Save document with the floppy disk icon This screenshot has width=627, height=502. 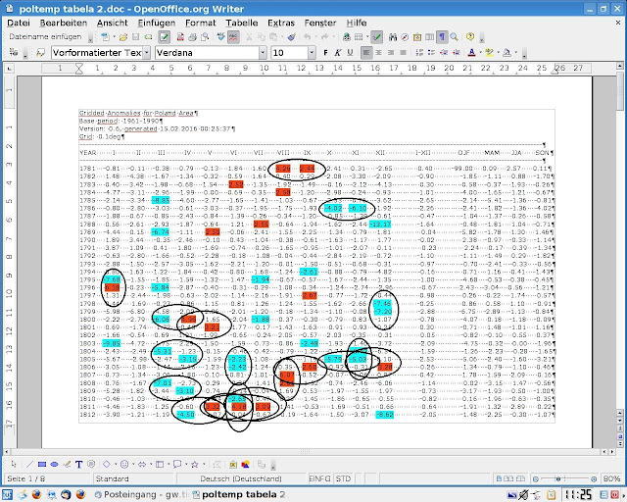tap(135, 37)
